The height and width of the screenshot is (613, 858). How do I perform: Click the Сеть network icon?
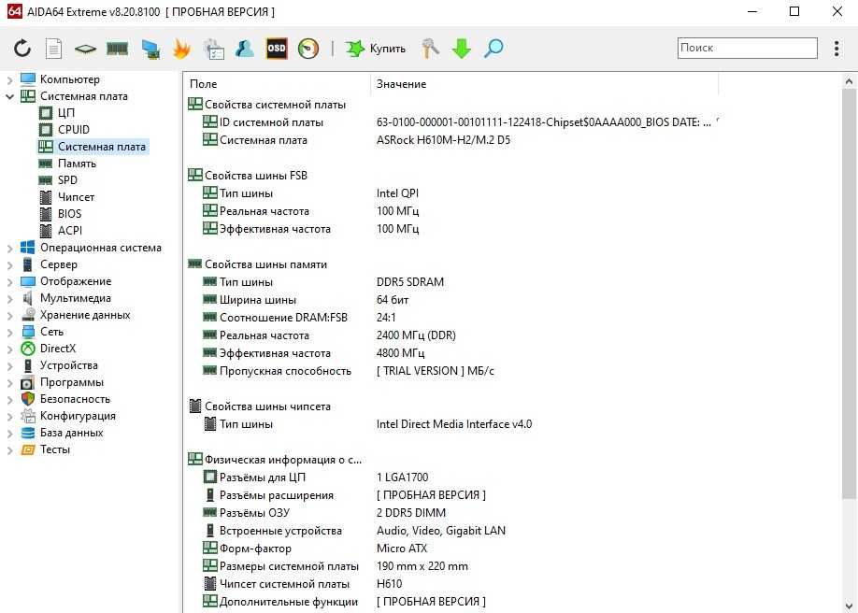point(27,332)
